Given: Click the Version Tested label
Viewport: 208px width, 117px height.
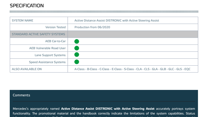Looking at the screenshot, I should [x=55, y=27].
